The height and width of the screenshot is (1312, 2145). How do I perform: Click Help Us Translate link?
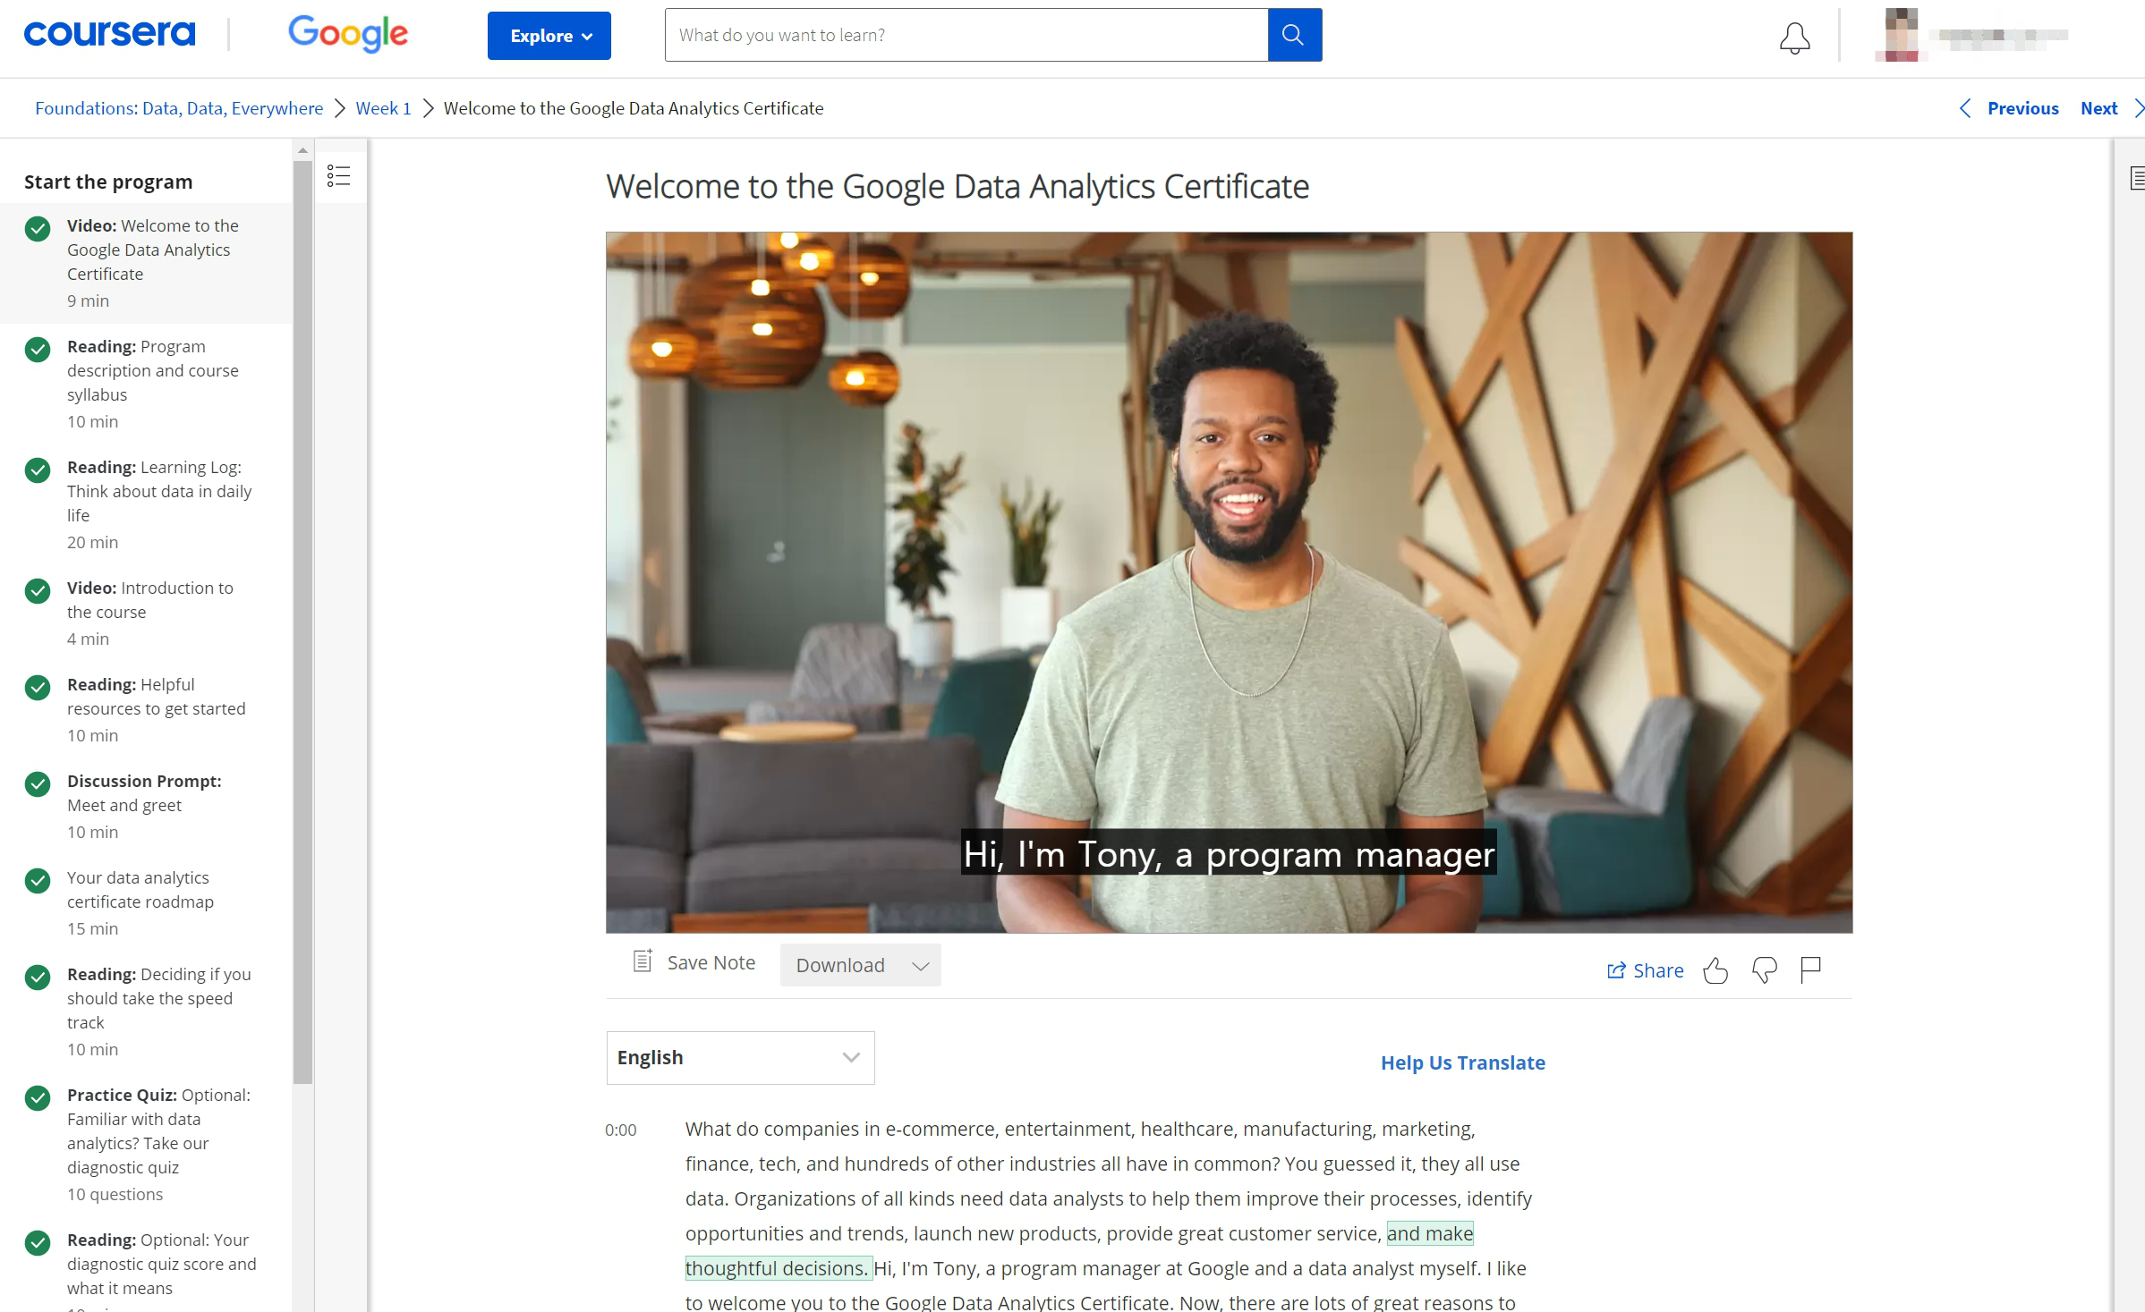coord(1462,1062)
